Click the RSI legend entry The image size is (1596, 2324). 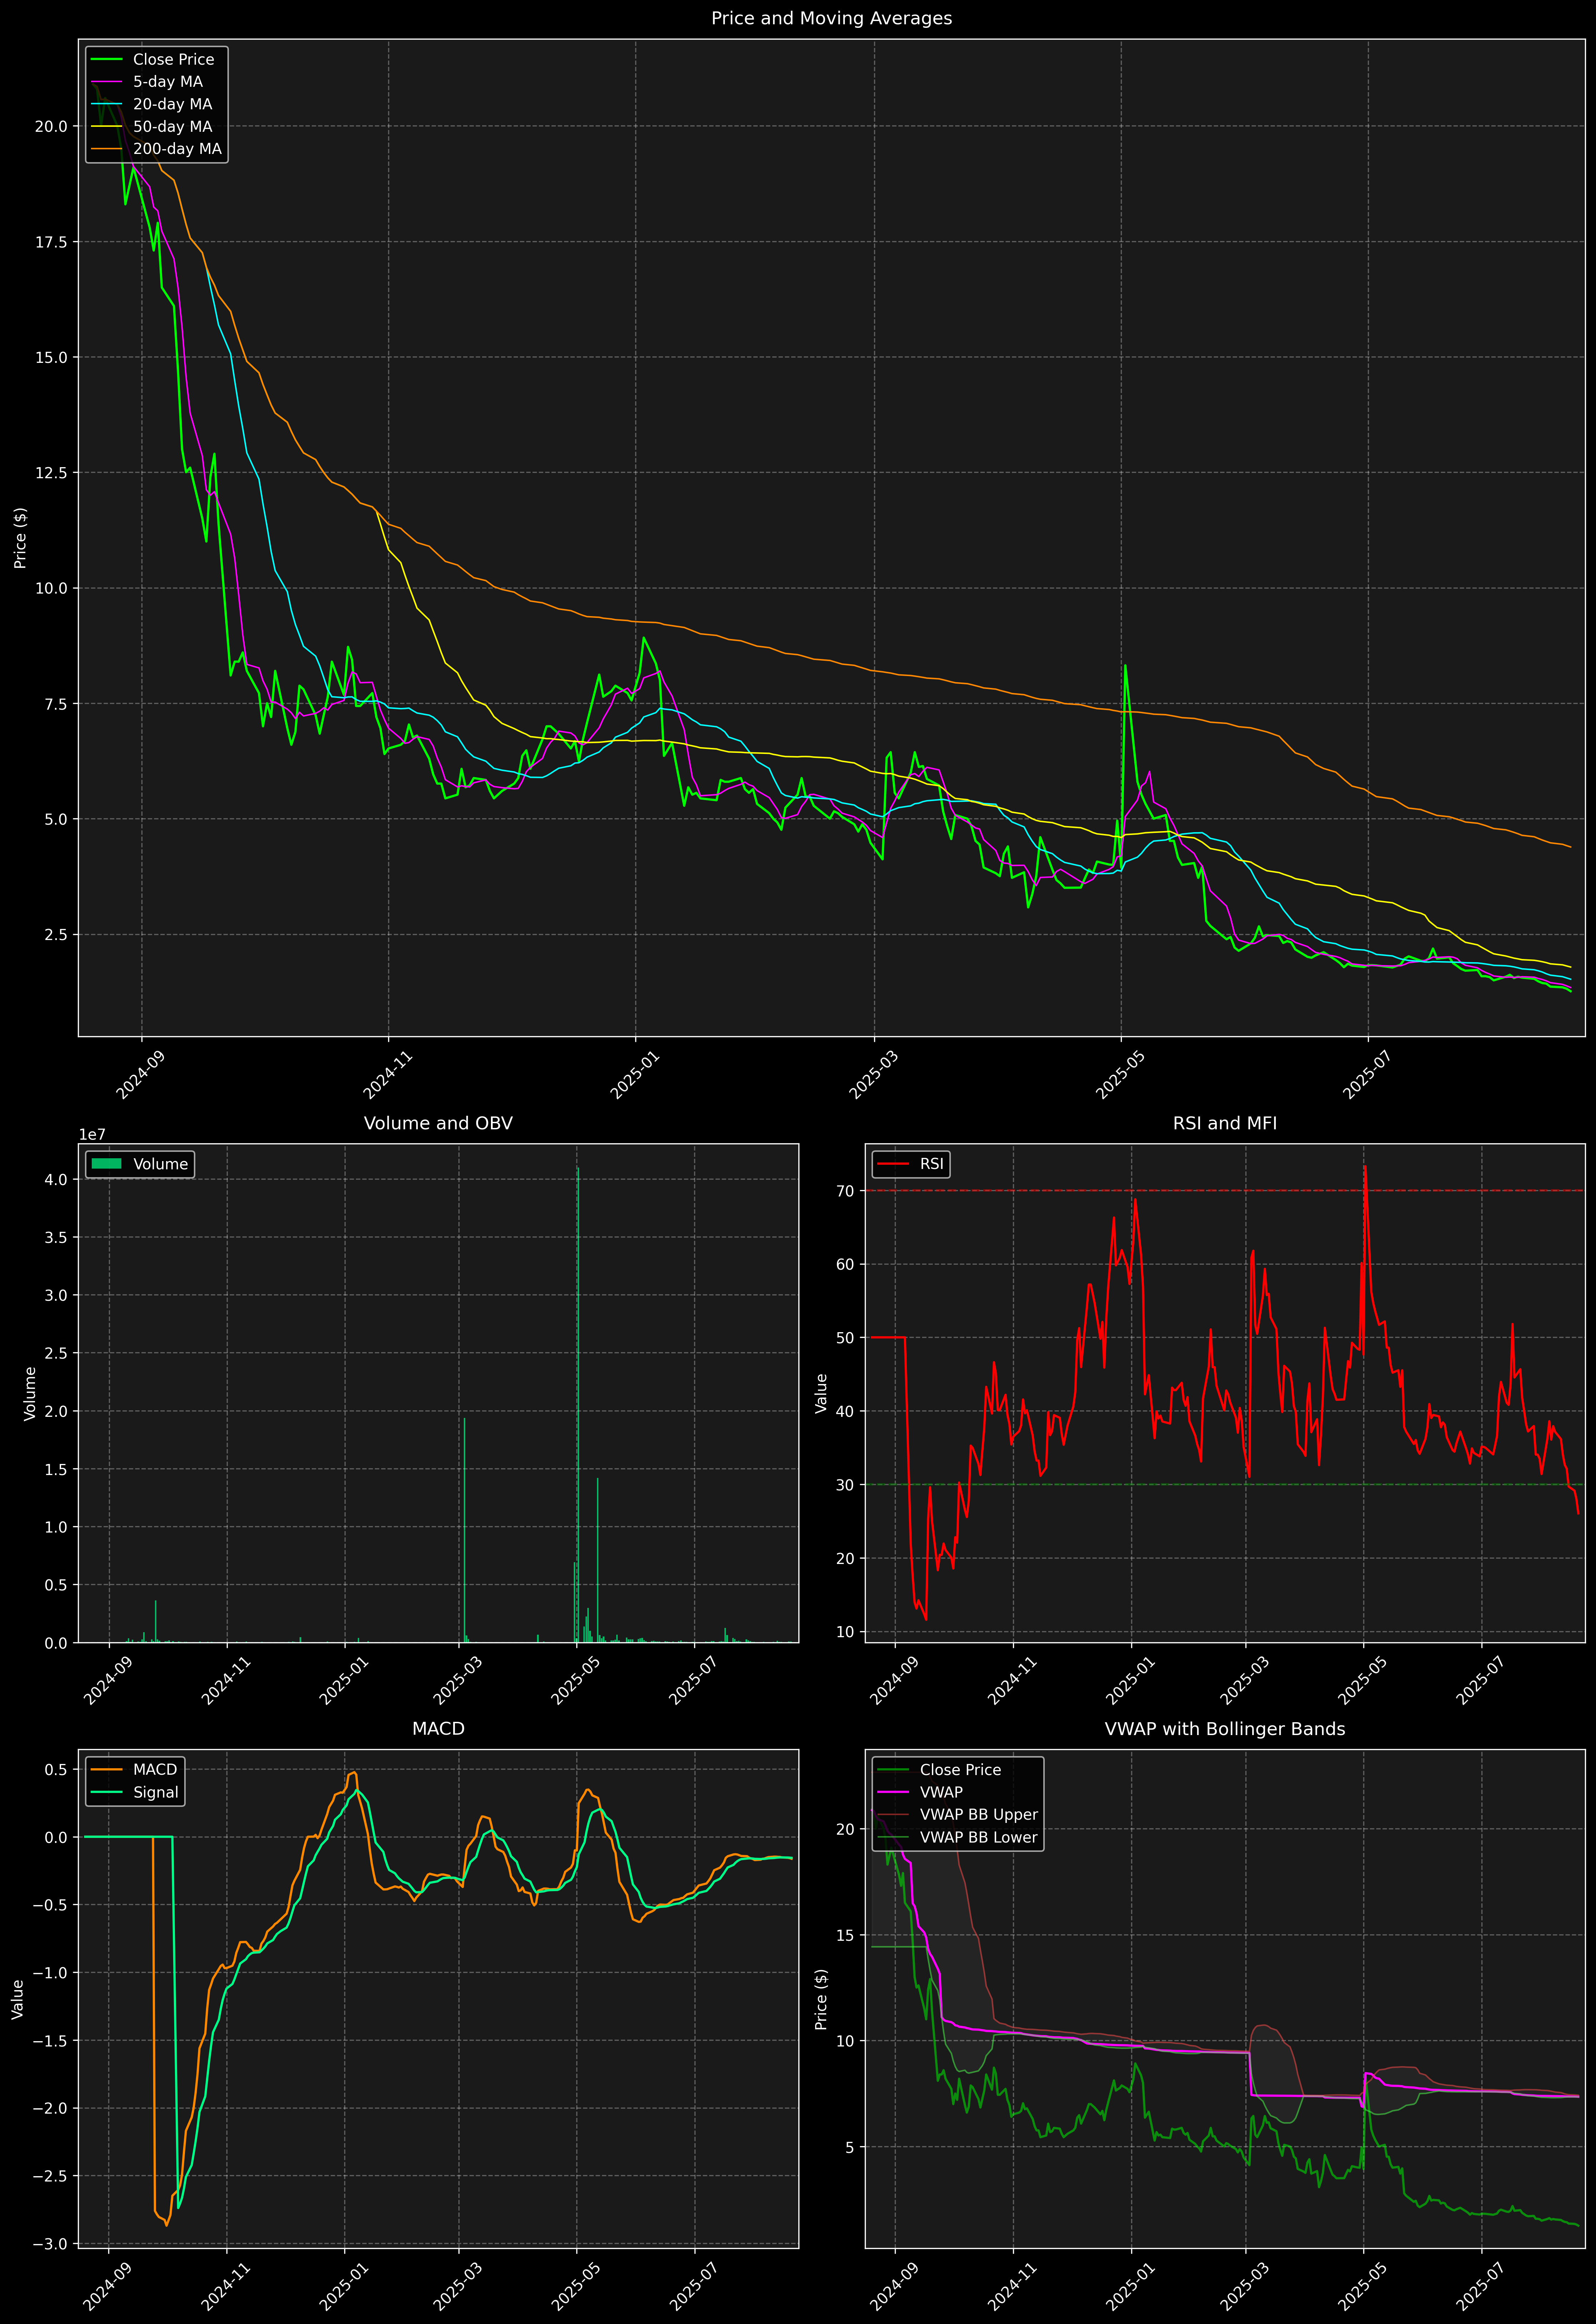tap(931, 1164)
